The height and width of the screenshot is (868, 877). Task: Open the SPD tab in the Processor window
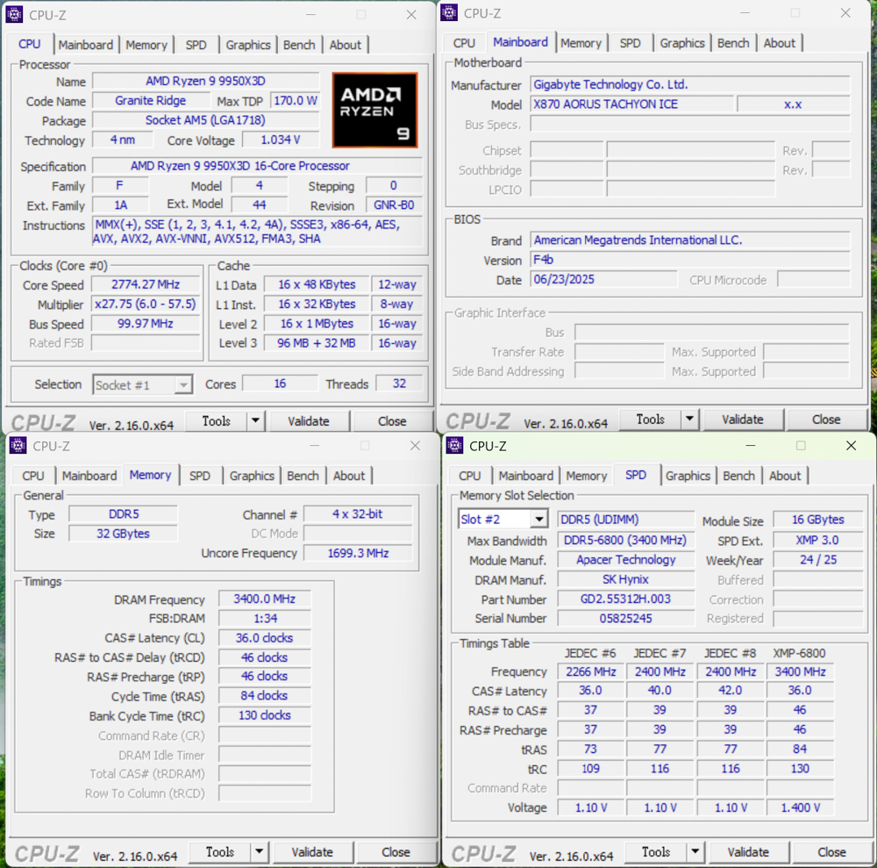(x=196, y=45)
